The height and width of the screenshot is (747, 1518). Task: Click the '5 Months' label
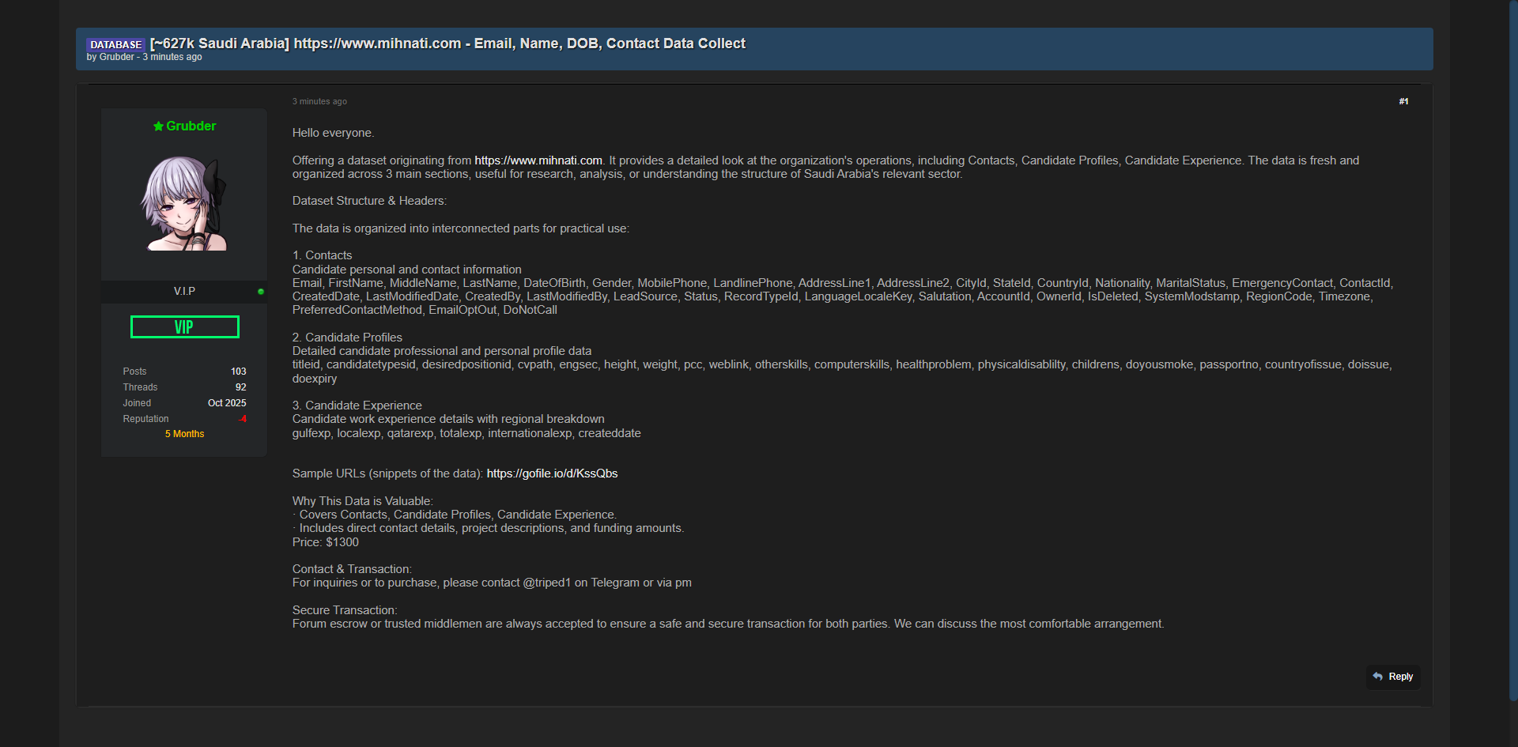click(x=184, y=434)
